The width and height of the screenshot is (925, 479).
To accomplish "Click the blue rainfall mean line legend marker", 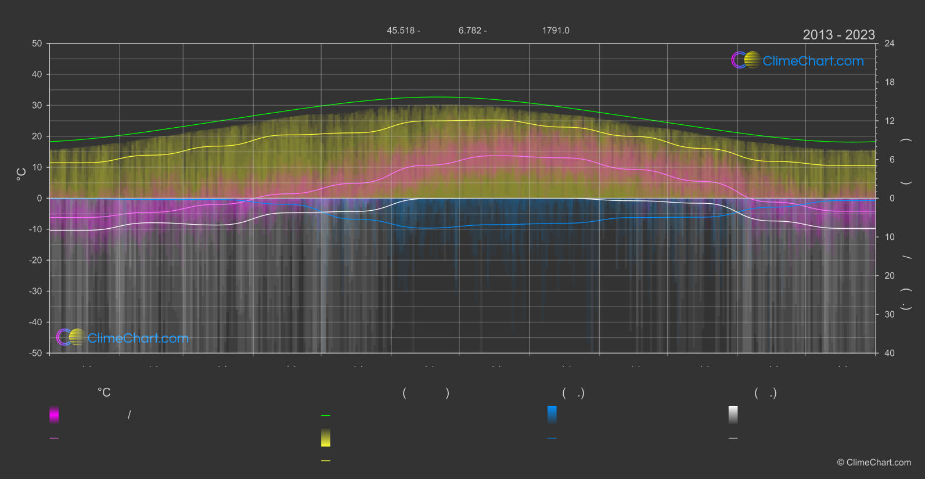I will 552,438.
